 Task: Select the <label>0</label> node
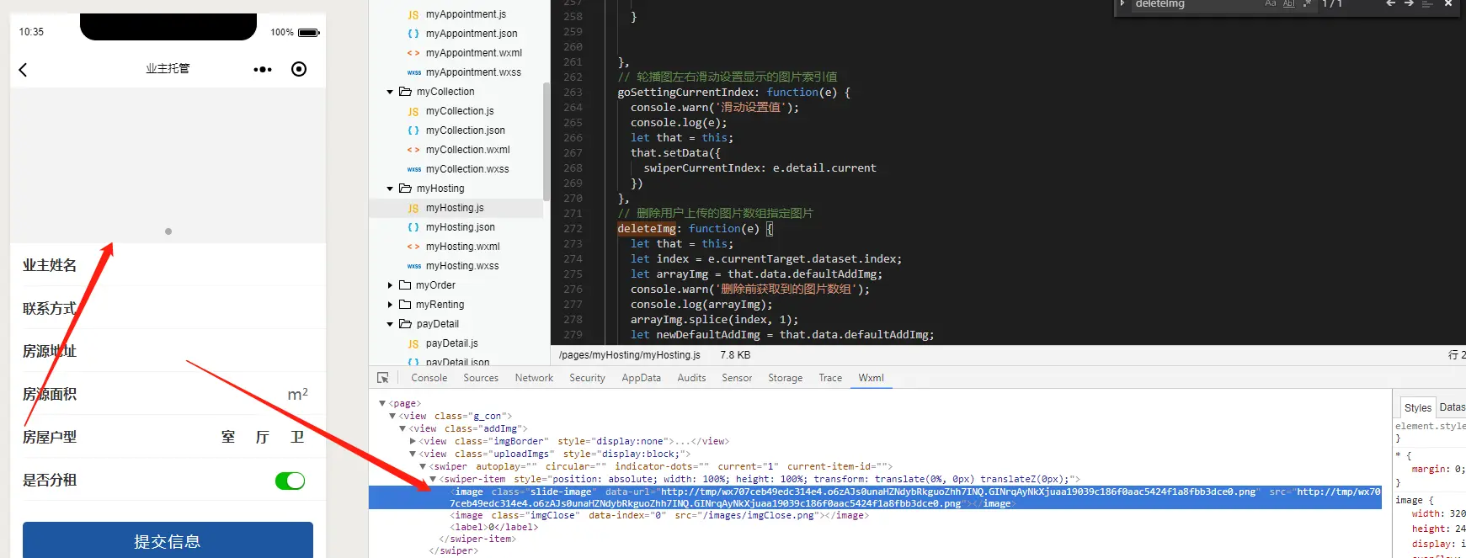click(493, 528)
